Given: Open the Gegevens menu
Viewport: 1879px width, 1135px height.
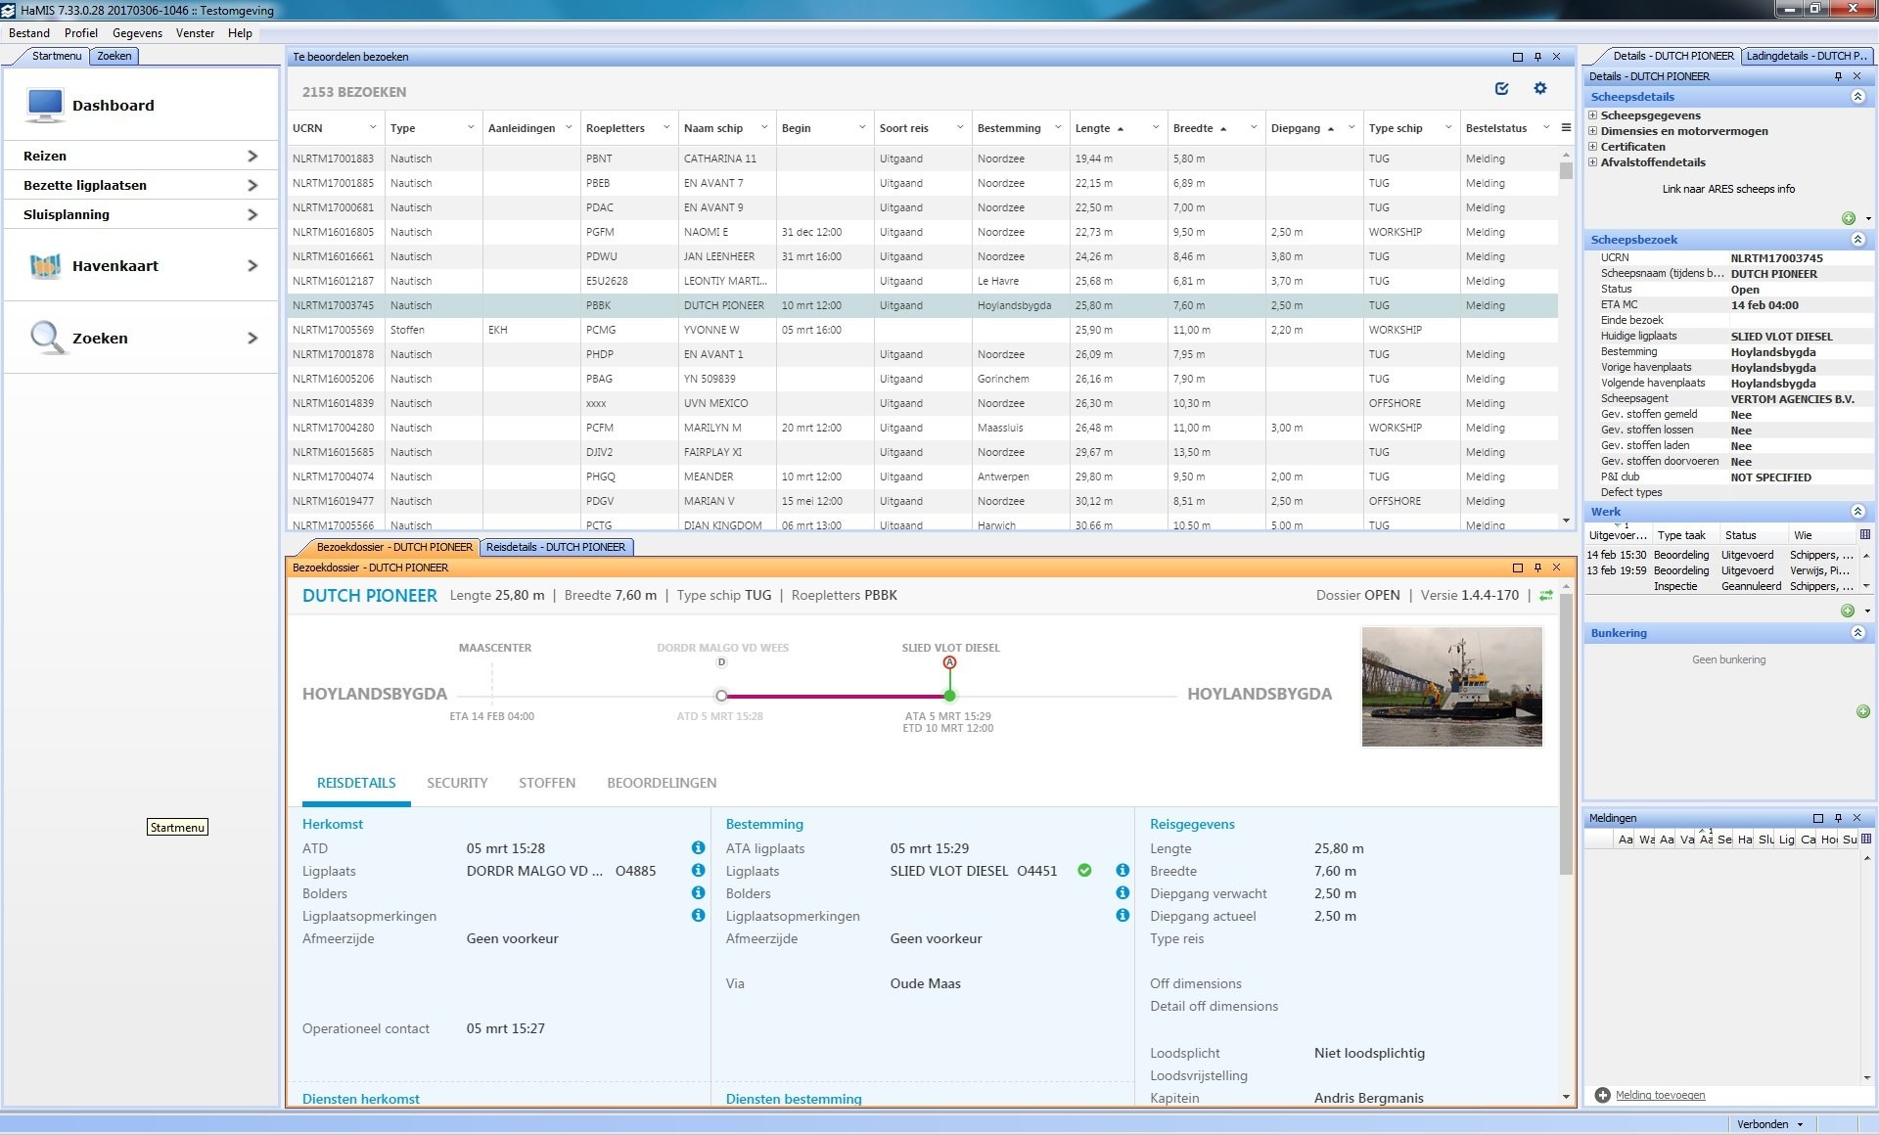Looking at the screenshot, I should 137,33.
